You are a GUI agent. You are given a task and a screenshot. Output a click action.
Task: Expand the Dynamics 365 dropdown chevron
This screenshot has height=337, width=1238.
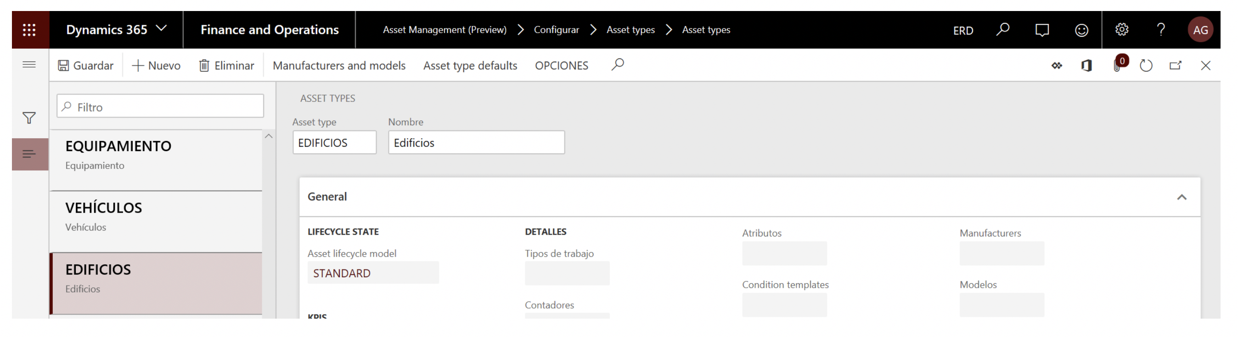coord(162,29)
